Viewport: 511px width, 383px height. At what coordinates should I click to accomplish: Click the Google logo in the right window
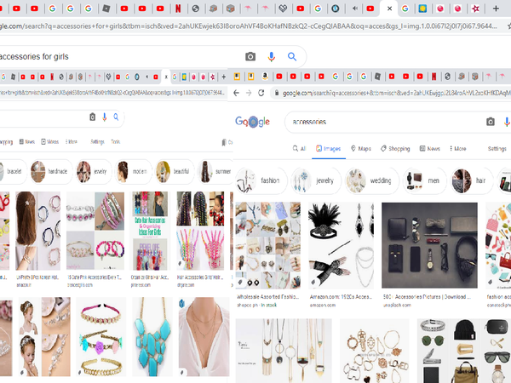click(252, 122)
